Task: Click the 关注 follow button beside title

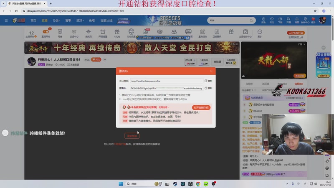Action: point(96,60)
